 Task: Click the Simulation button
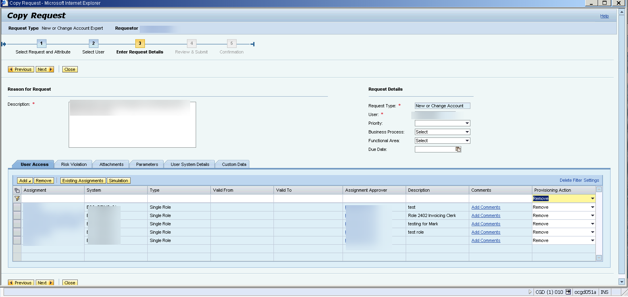click(118, 181)
